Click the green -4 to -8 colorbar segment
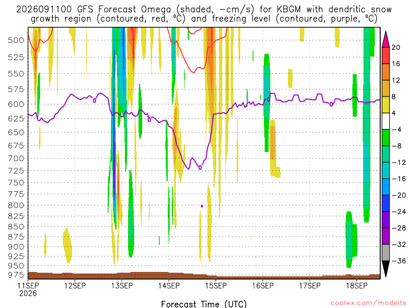 point(386,138)
